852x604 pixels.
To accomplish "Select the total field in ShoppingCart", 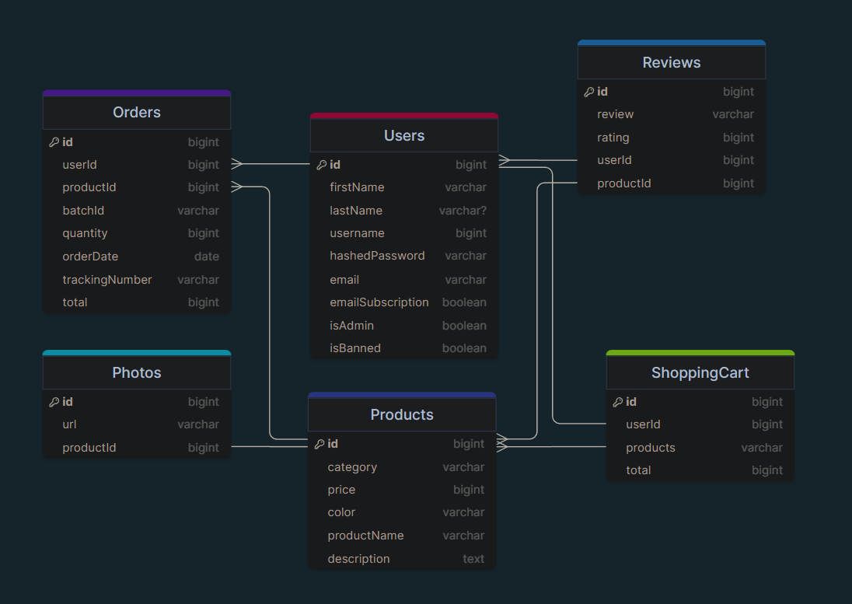I will 700,470.
